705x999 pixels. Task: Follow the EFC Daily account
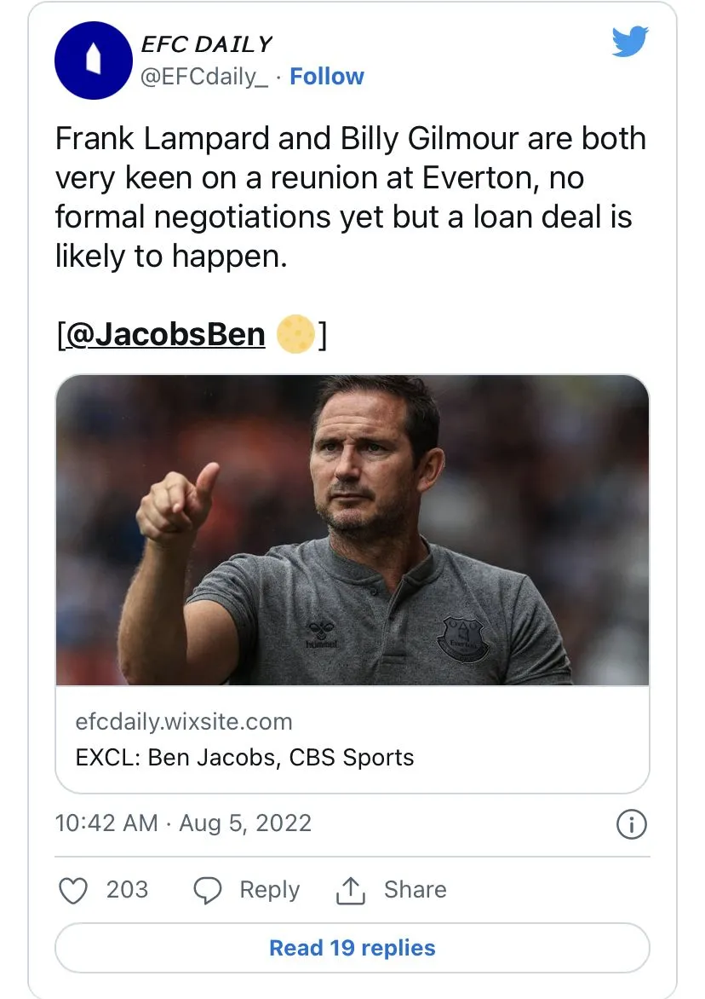(327, 77)
